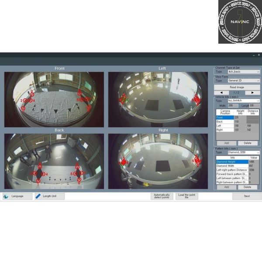Select the Back camera view image
This screenshot has height=262, width=262.
[x=54, y=161]
